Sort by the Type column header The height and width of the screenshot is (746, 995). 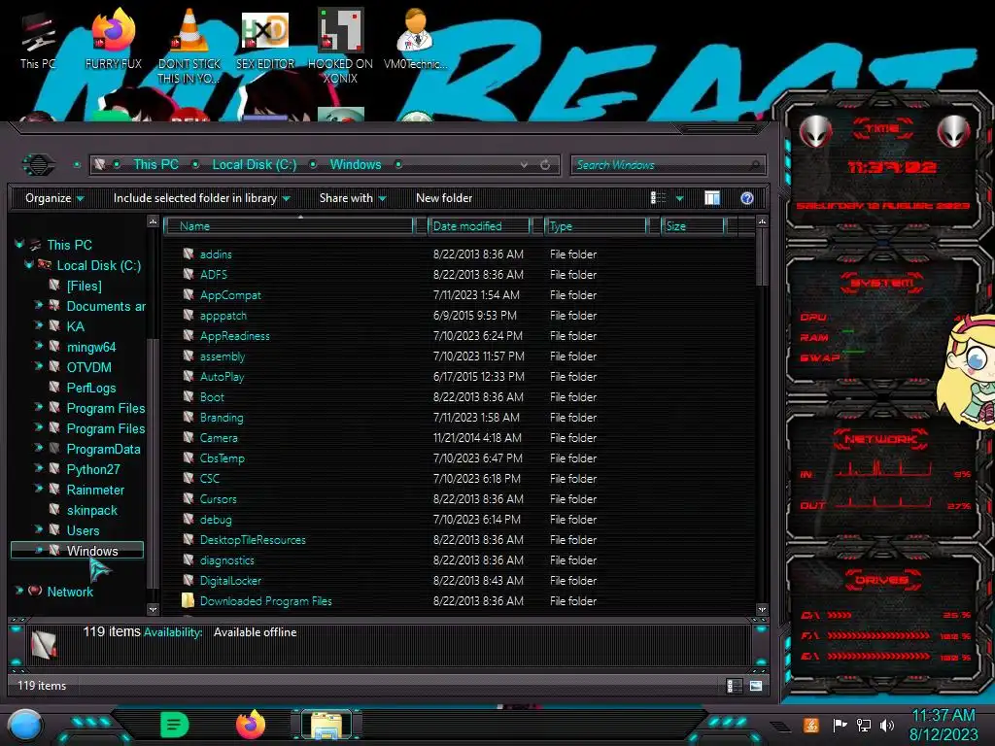tap(596, 226)
